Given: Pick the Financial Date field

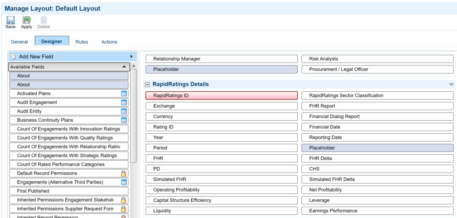Looking at the screenshot, I should (x=377, y=127).
